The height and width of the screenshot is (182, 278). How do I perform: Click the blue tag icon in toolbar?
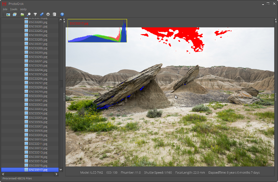[x=42, y=14]
